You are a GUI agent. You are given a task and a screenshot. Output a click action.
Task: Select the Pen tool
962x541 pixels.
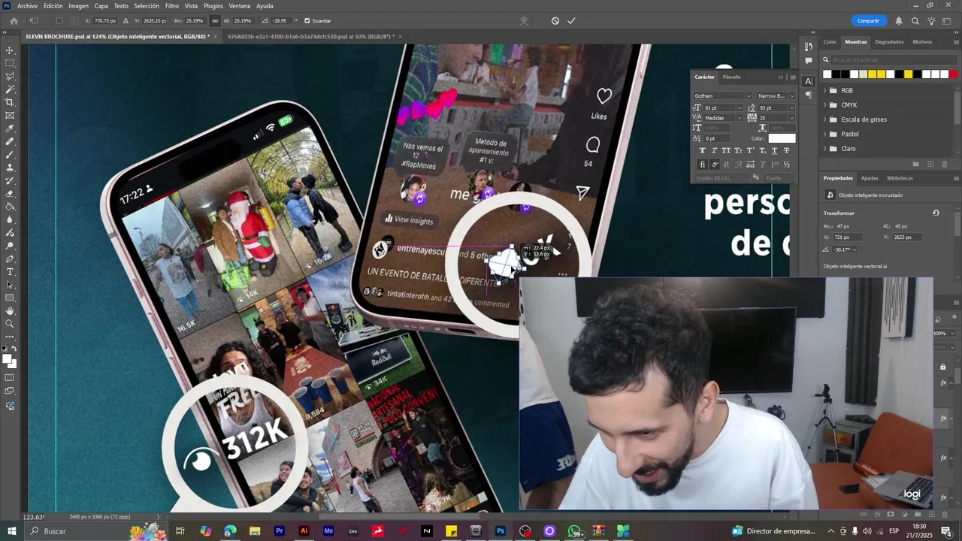pos(10,258)
